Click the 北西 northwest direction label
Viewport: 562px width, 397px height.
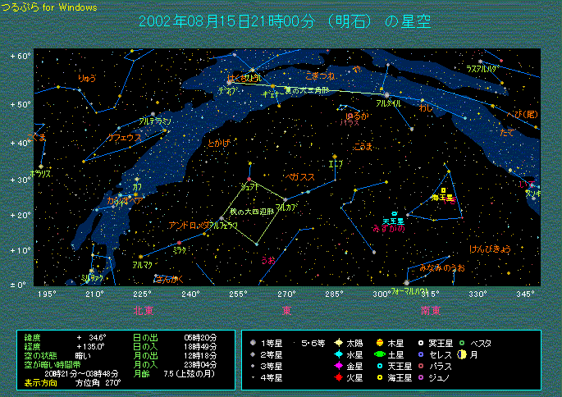pyautogui.click(x=143, y=310)
